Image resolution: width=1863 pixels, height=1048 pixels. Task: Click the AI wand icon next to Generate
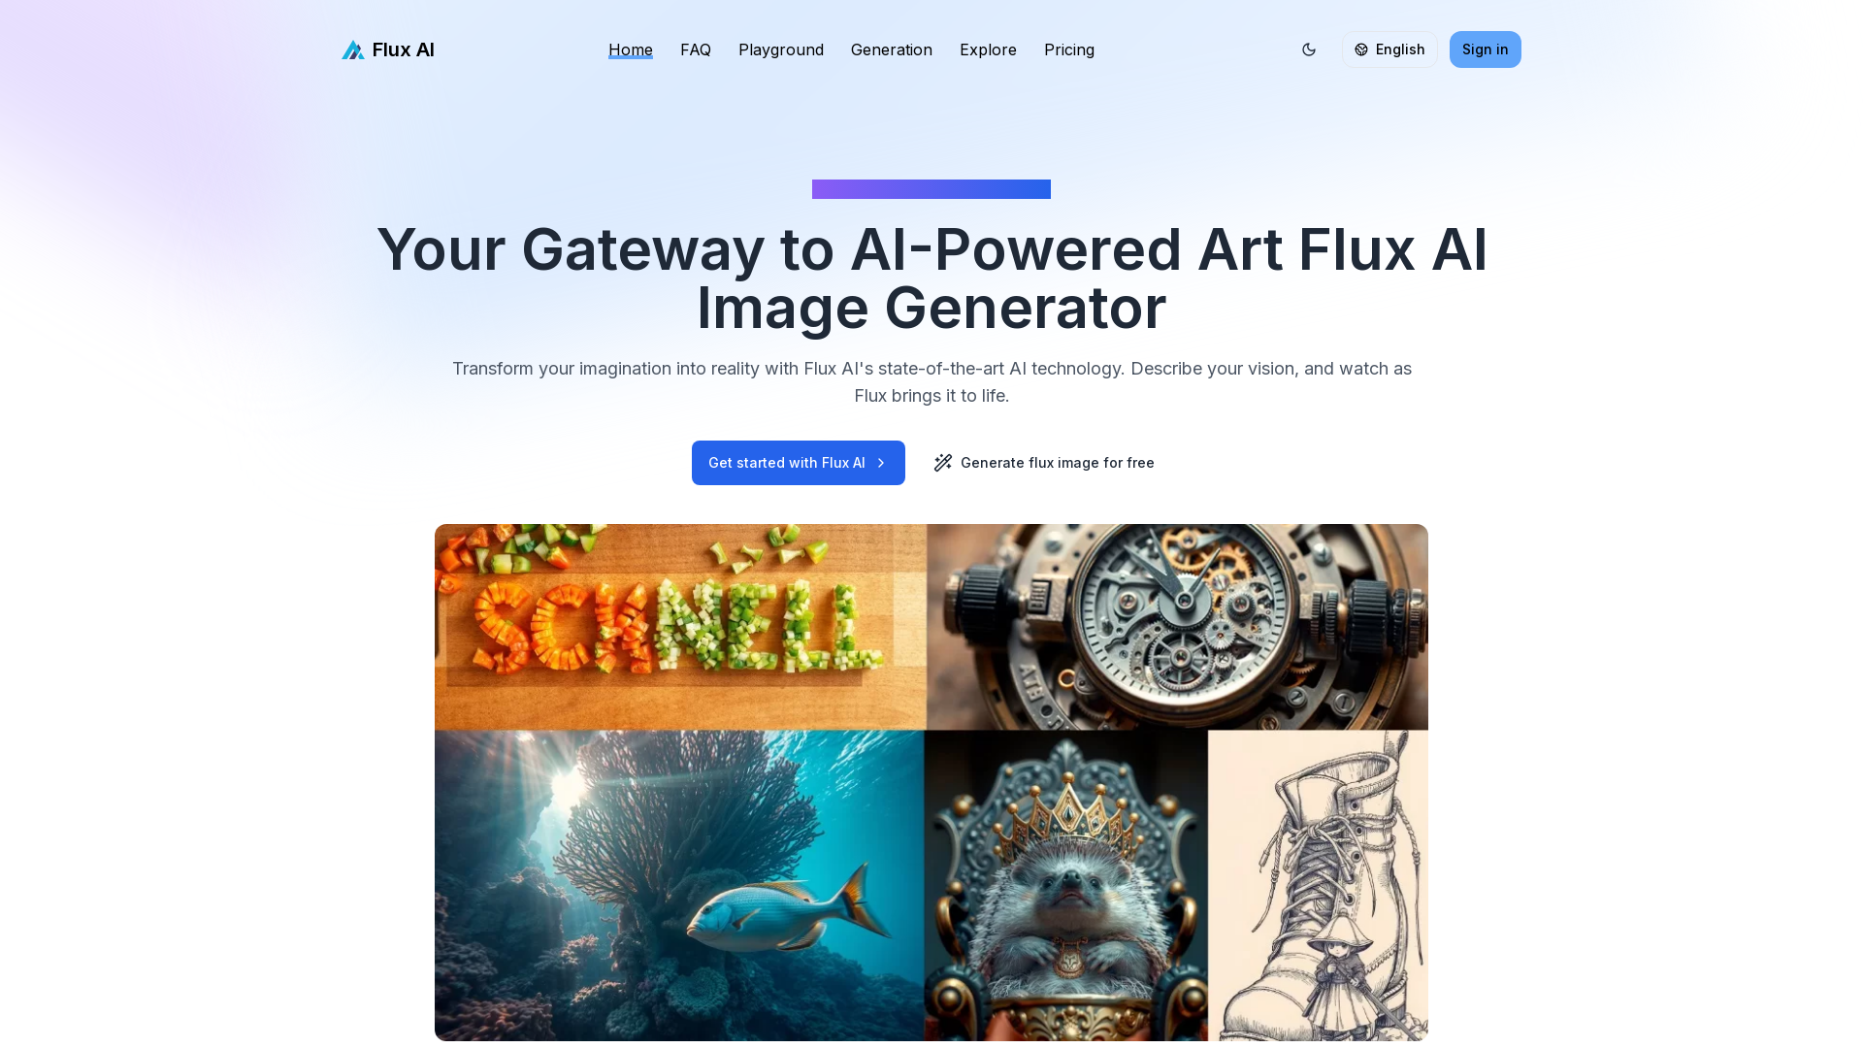point(943,462)
